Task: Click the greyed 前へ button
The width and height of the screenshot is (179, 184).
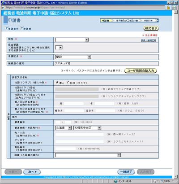Action: coord(13,172)
